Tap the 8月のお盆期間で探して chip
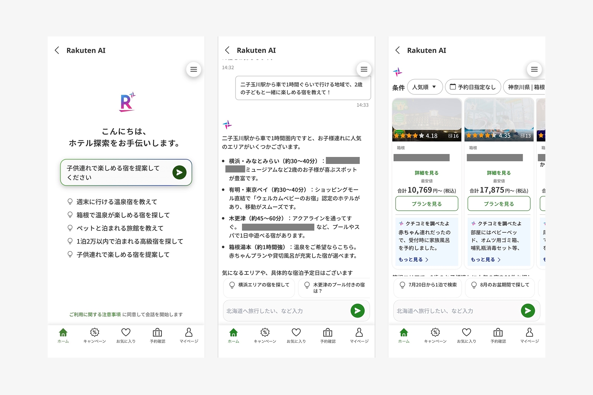The height and width of the screenshot is (395, 593). coord(500,288)
